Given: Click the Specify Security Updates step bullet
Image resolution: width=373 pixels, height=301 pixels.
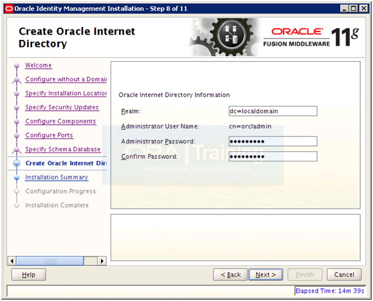Looking at the screenshot, I should pos(17,107).
